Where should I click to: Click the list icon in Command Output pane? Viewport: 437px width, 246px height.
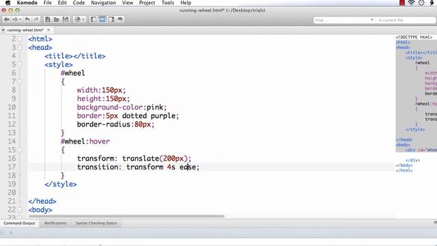tap(3, 232)
